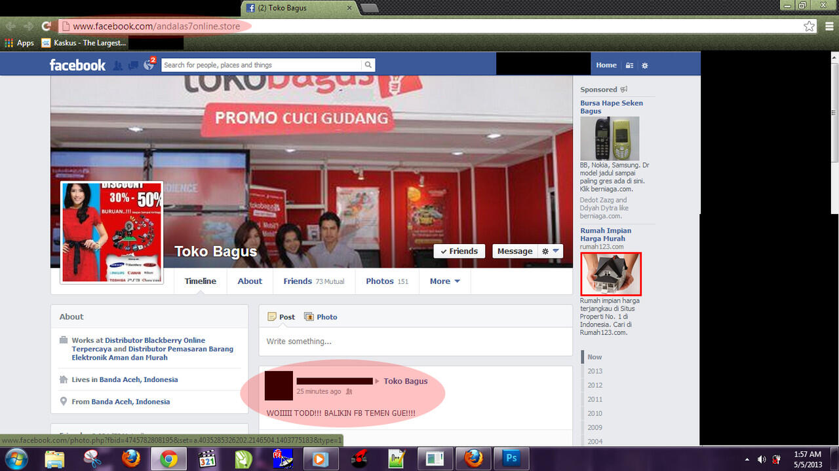This screenshot has width=839, height=471.
Task: Click the search magnifier button
Action: point(368,65)
